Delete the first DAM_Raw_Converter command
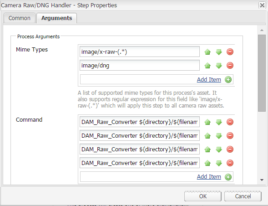This screenshot has height=206, width=268. coord(230,122)
